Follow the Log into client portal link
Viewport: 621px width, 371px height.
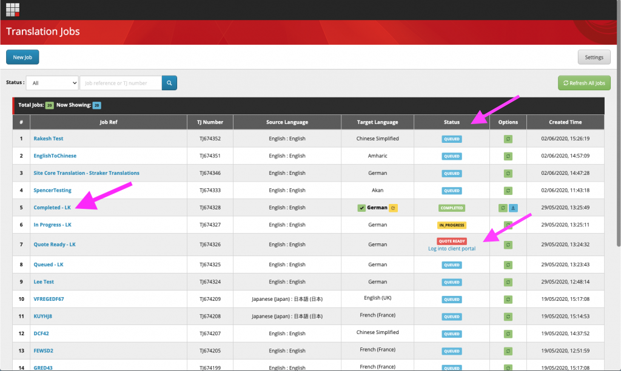(x=452, y=249)
